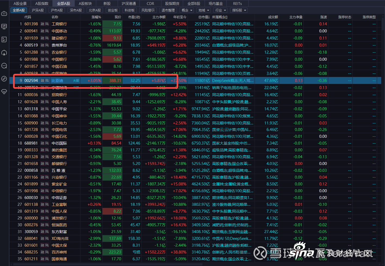Click the 融 badge for 中国移动

[42, 31]
